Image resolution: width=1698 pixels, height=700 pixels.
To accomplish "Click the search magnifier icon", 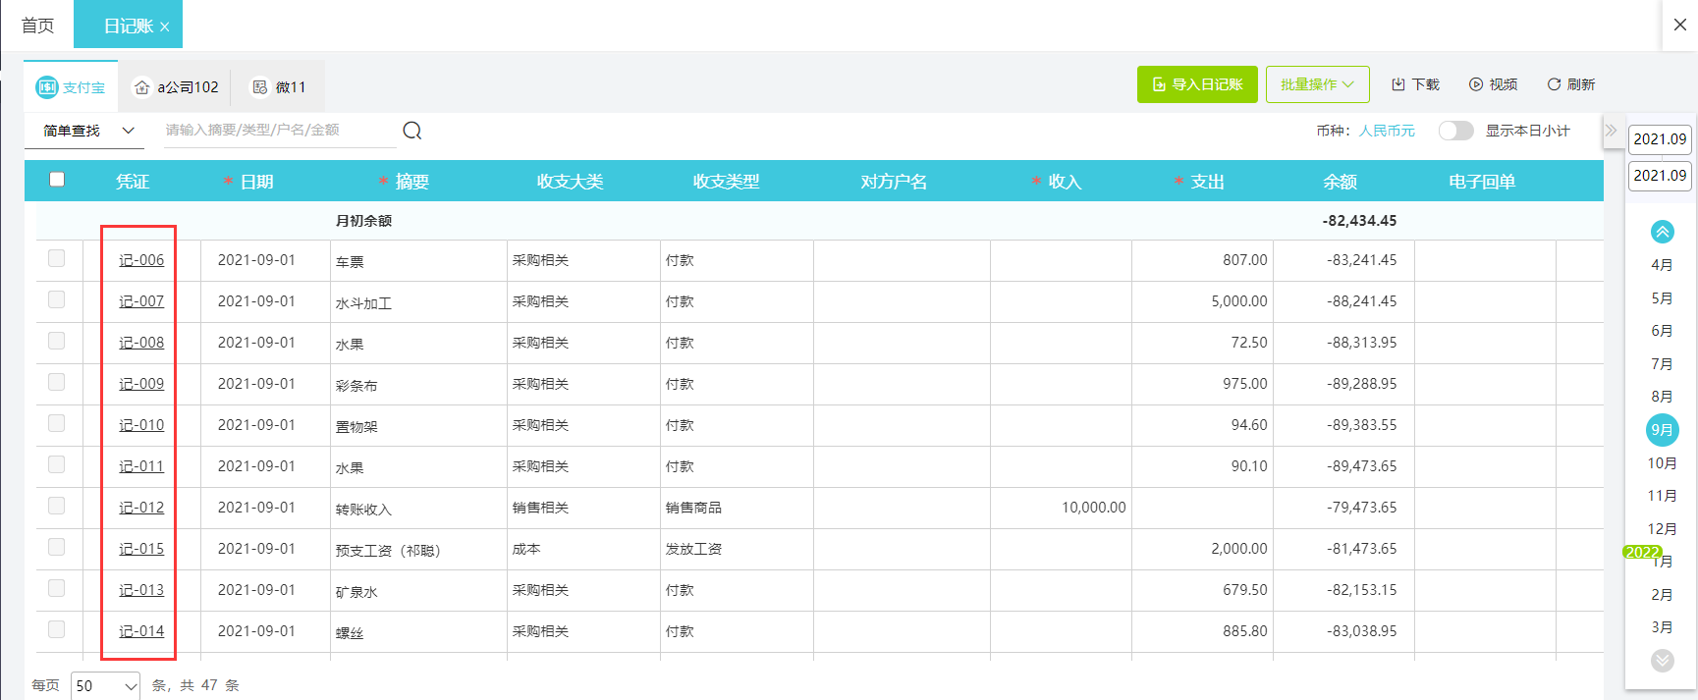I will [412, 131].
